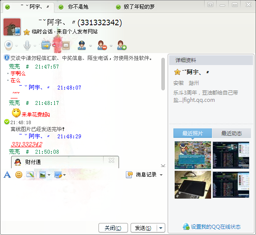Click the screen capture icon
256x235 pixels.
(58, 175)
